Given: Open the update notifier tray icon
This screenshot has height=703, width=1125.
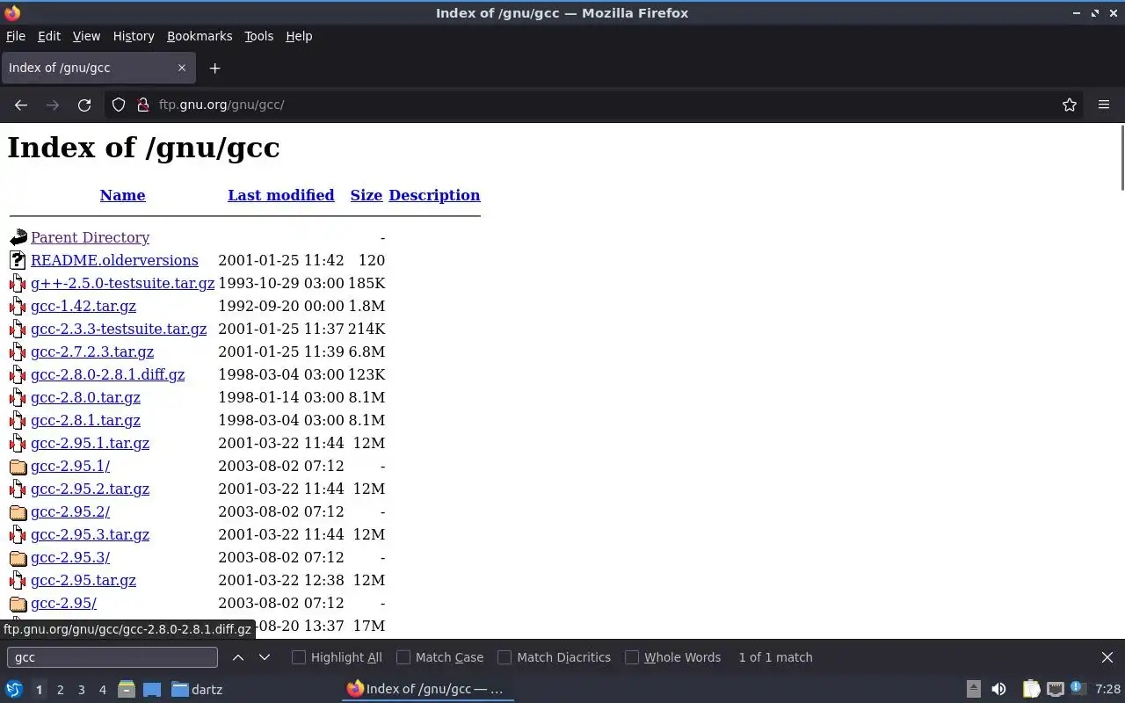Looking at the screenshot, I should pos(1078,690).
